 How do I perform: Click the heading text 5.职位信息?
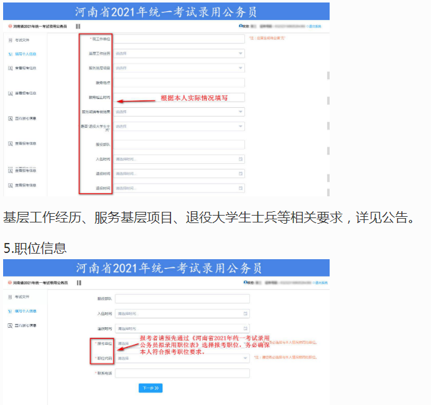(x=35, y=248)
